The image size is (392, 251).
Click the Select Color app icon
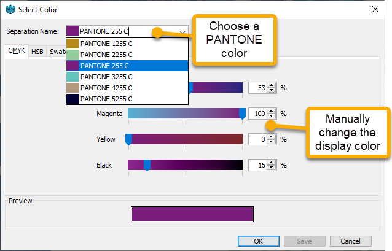(x=11, y=9)
